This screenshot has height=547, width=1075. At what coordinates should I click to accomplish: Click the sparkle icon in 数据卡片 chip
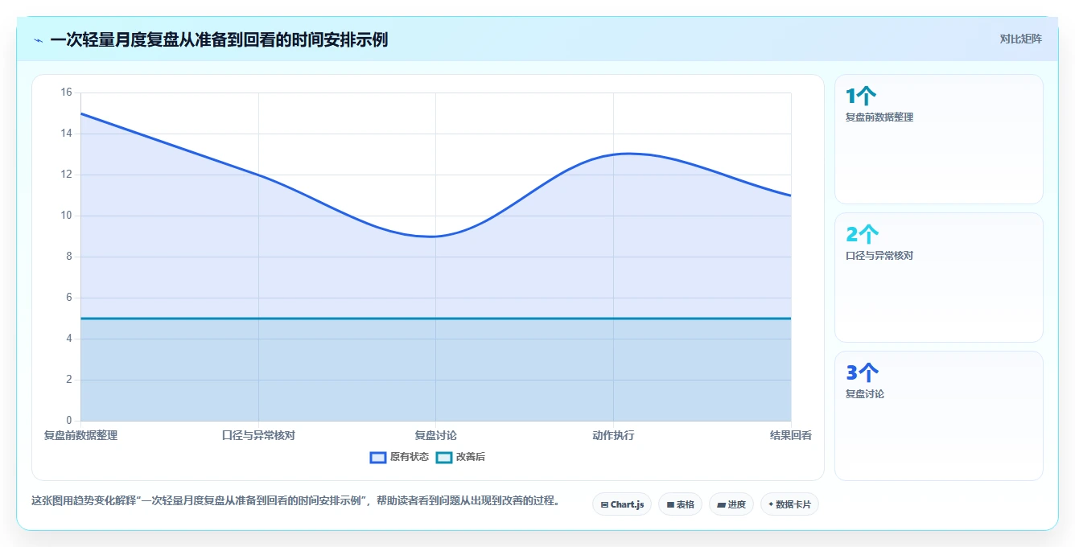771,504
